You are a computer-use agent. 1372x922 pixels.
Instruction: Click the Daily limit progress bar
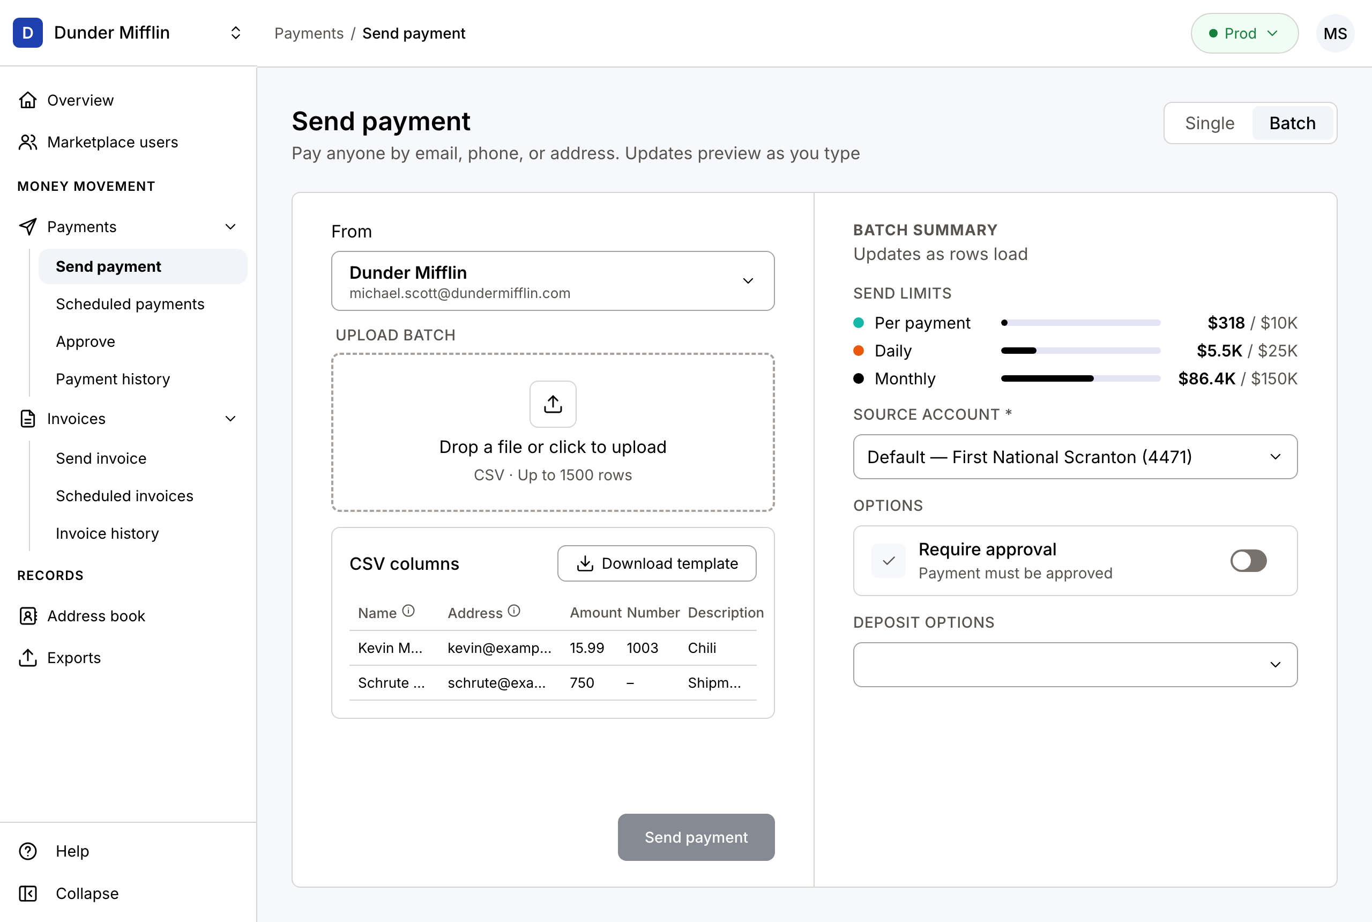[x=1080, y=351]
